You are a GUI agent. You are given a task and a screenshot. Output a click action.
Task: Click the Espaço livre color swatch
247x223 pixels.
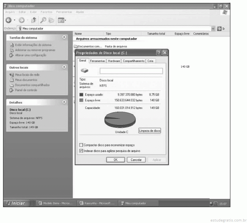pyautogui.click(x=81, y=100)
